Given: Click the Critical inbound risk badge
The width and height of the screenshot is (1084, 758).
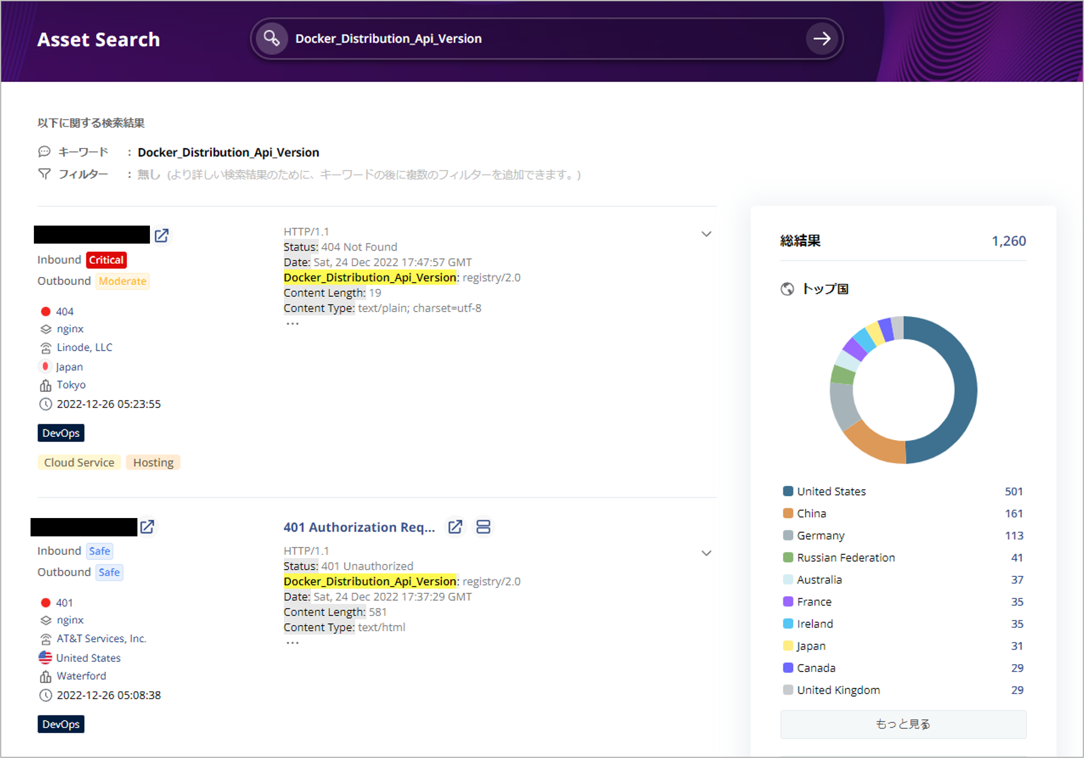Looking at the screenshot, I should 106,260.
